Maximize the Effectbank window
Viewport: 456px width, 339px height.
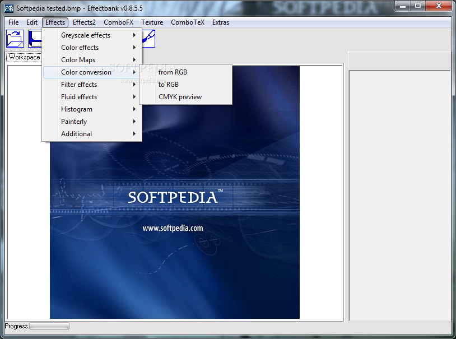[418, 6]
